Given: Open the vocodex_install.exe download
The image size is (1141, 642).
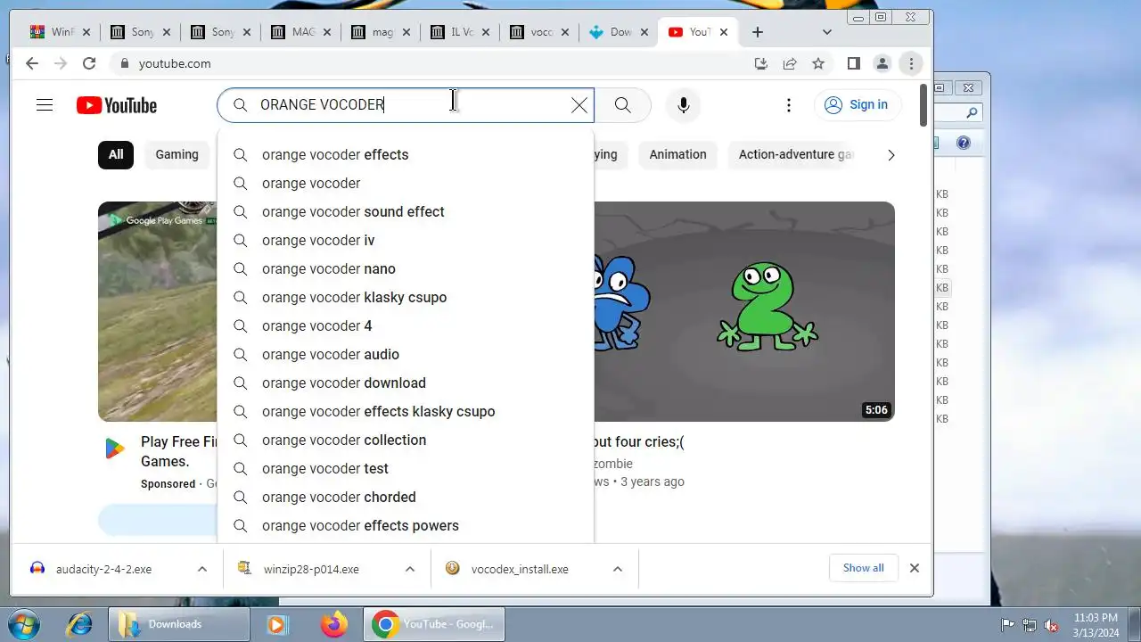Looking at the screenshot, I should coord(520,569).
